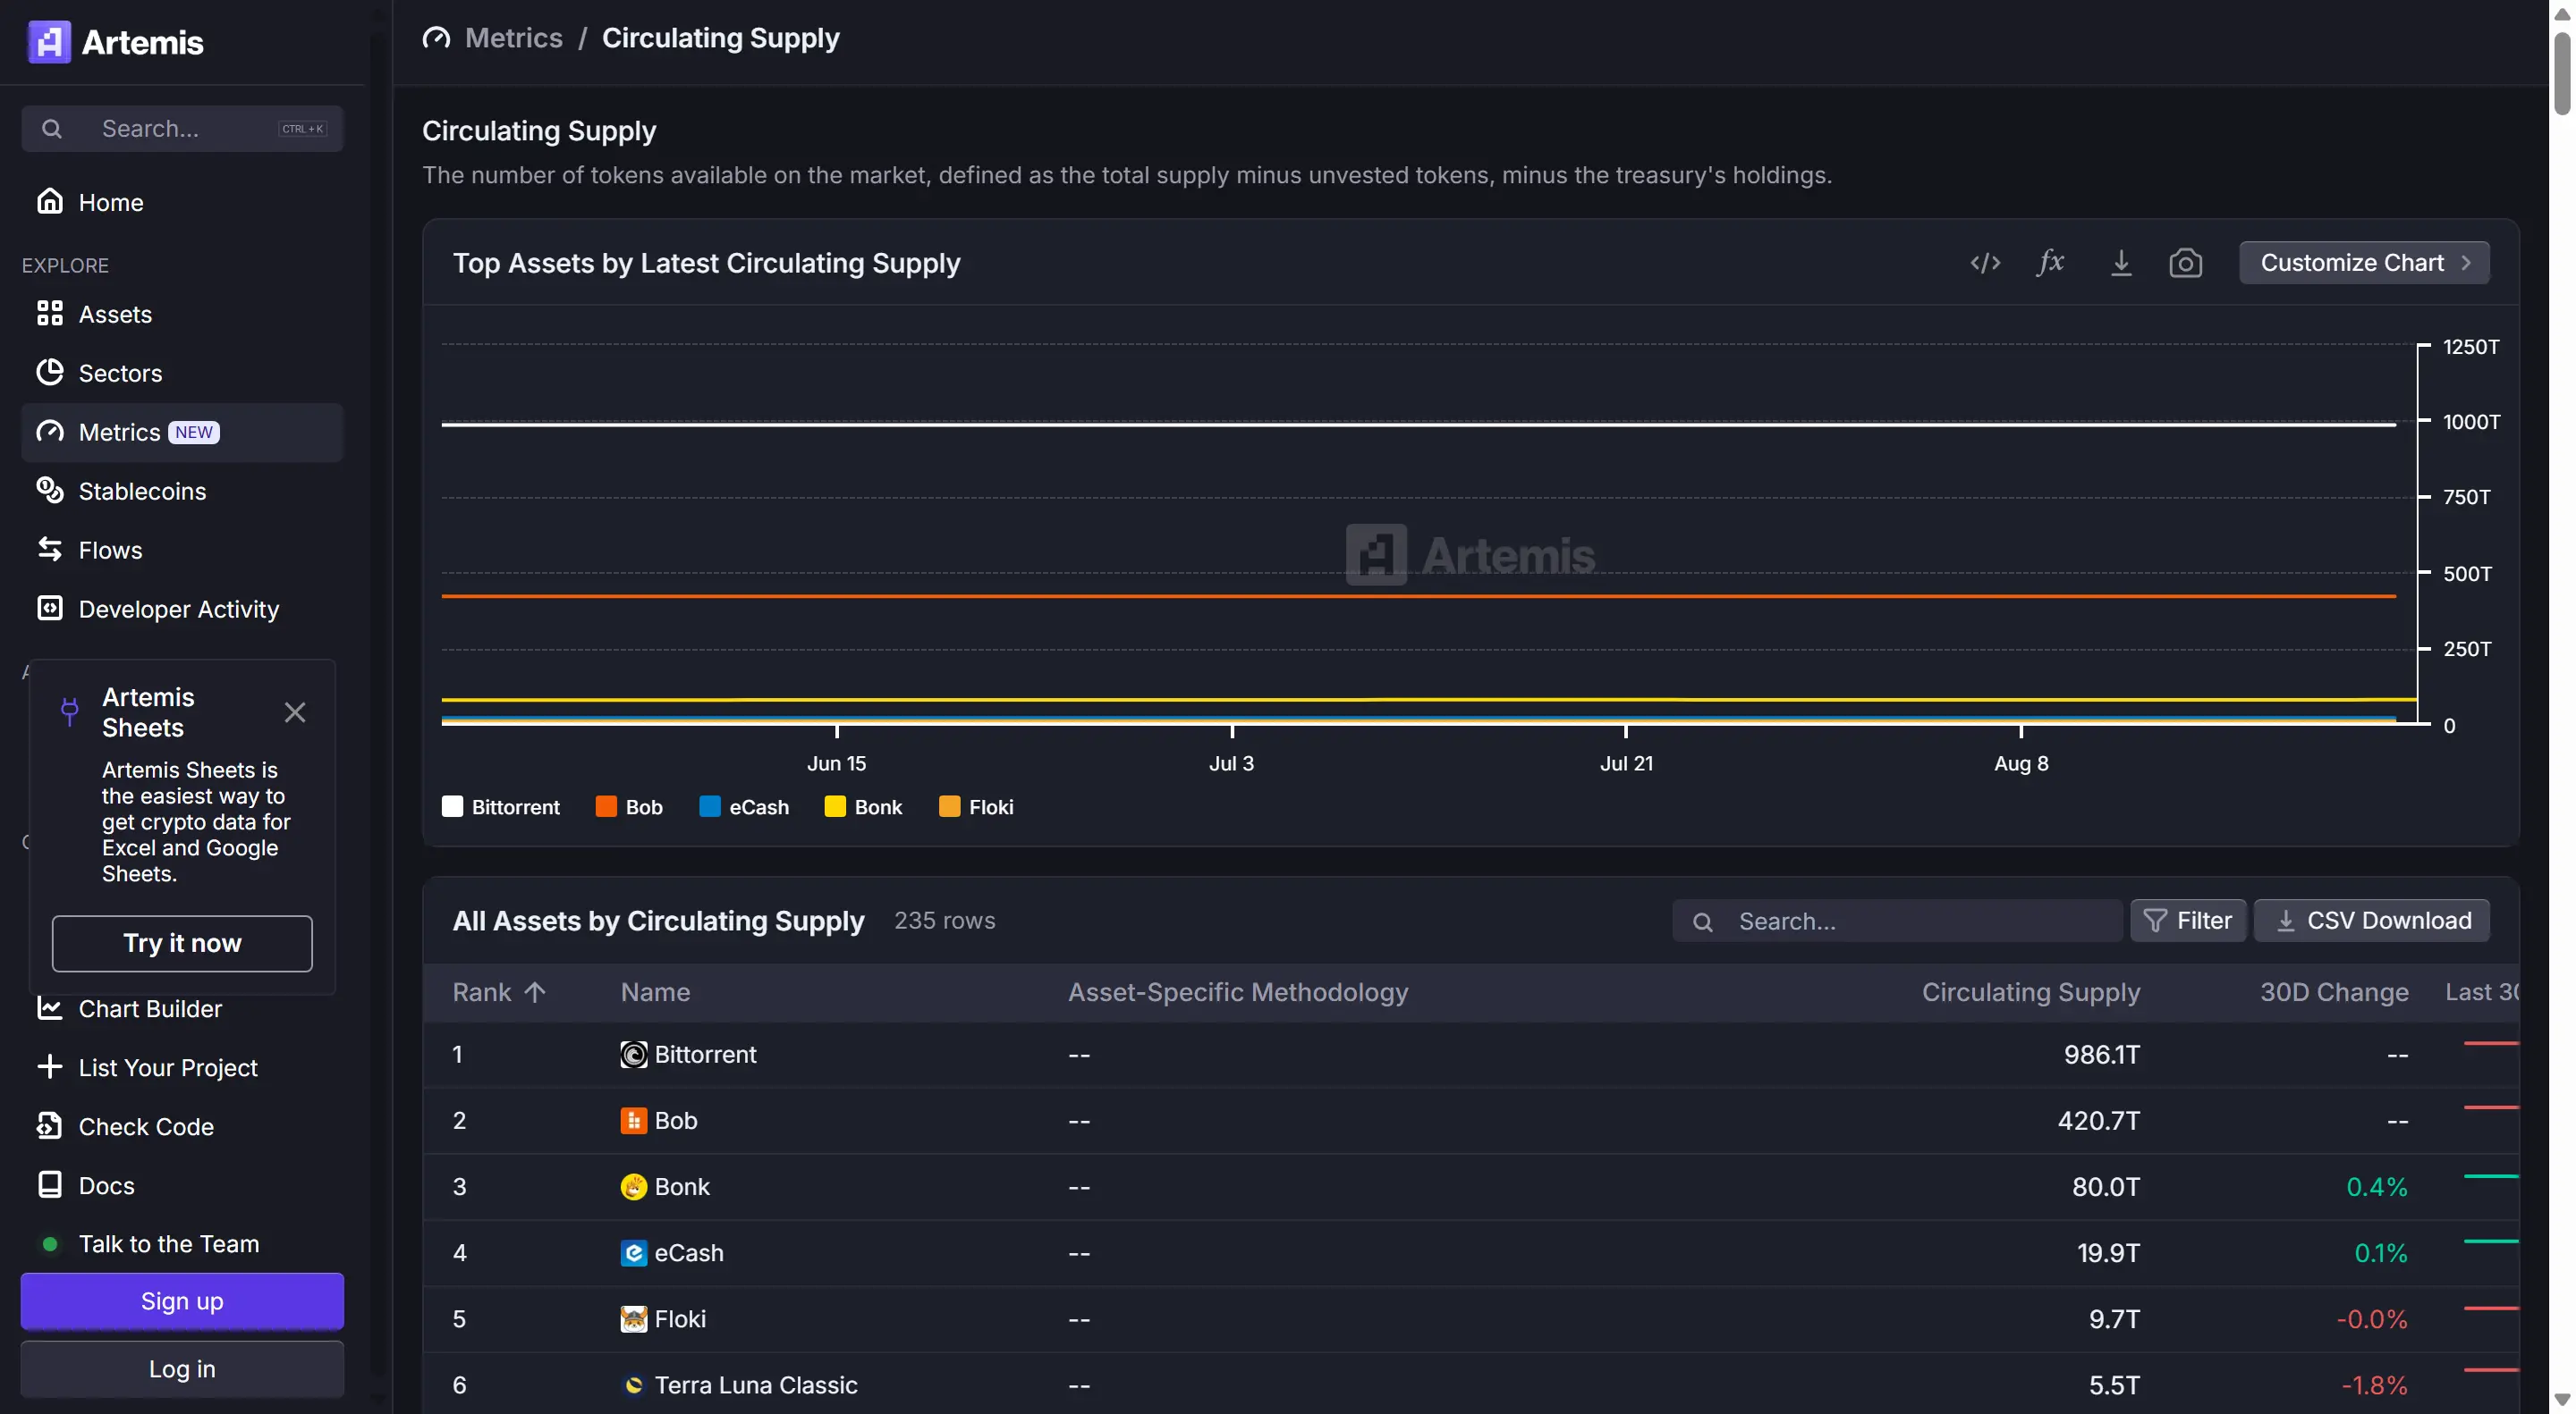Take chart screenshot with camera icon
2576x1414 pixels.
(x=2185, y=263)
